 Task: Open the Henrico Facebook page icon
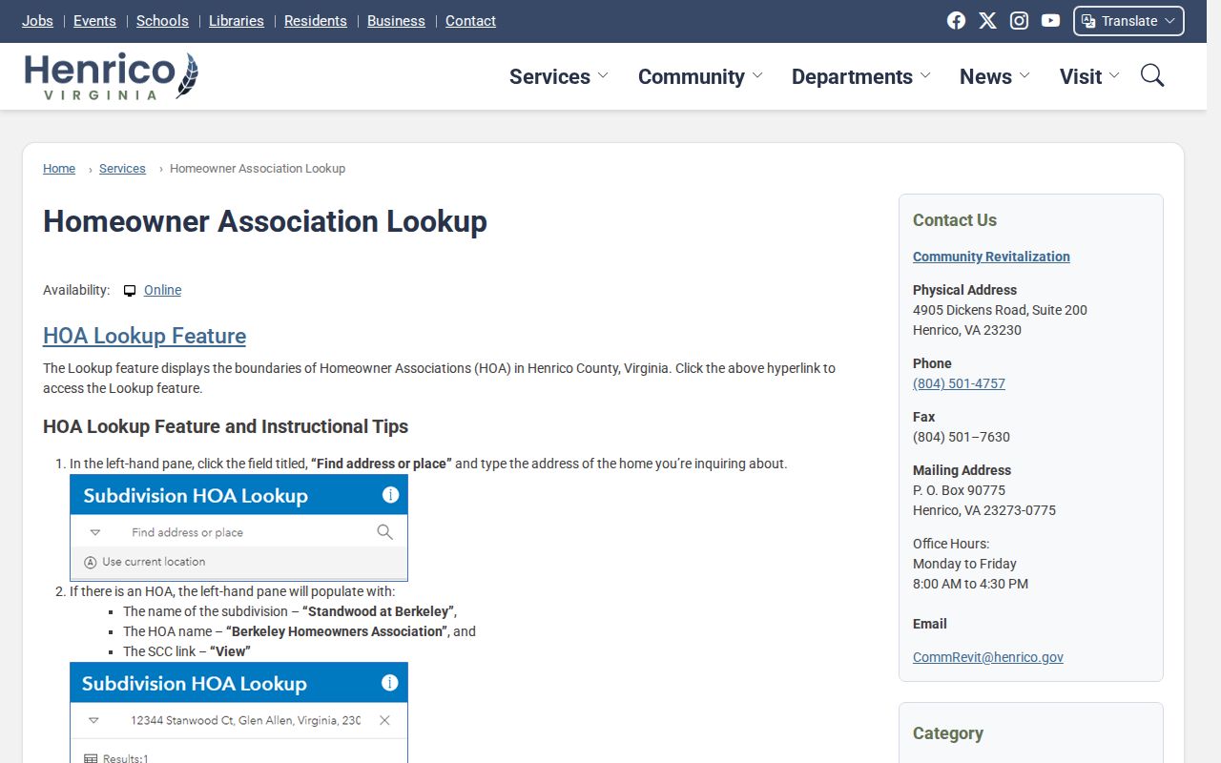[956, 21]
